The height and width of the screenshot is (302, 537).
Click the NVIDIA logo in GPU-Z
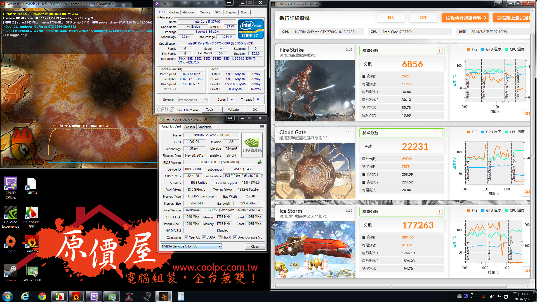pyautogui.click(x=252, y=145)
